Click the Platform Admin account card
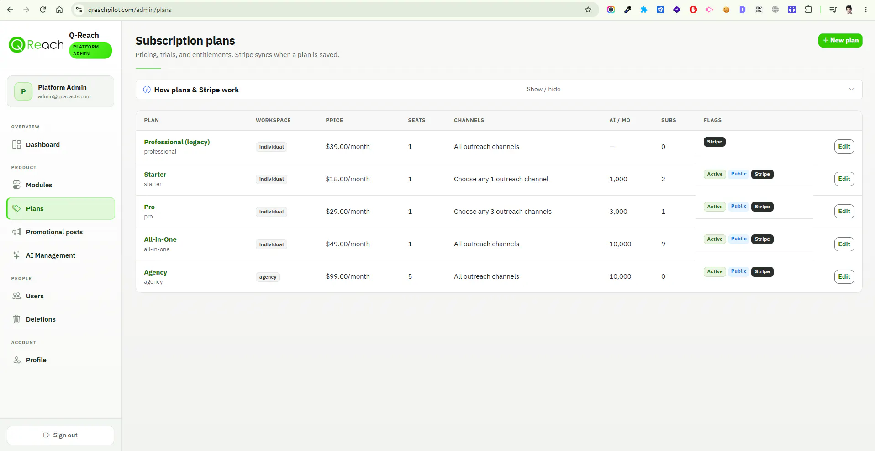 coord(60,91)
